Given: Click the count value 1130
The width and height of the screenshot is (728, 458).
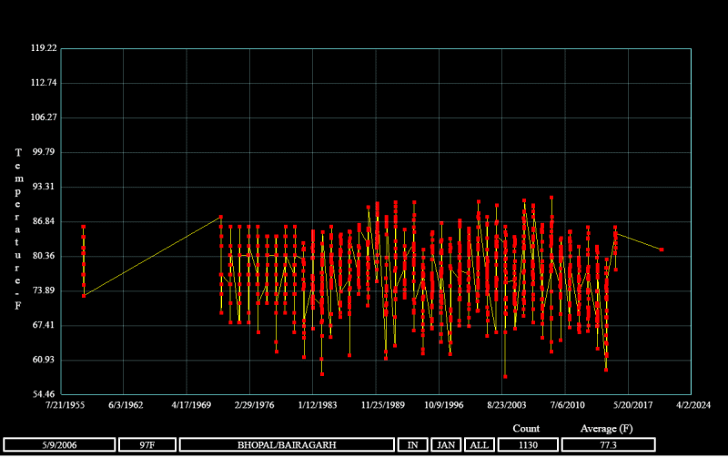Looking at the screenshot, I should [x=528, y=445].
